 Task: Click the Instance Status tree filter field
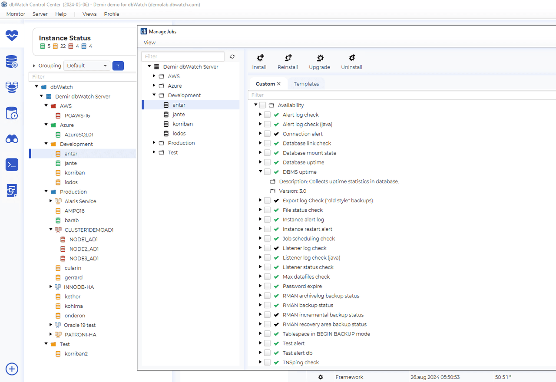pyautogui.click(x=83, y=76)
